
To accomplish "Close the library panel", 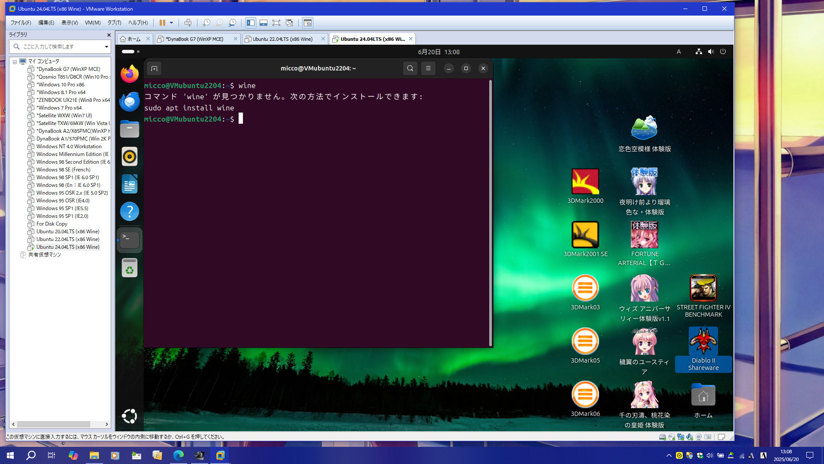I will tap(109, 35).
